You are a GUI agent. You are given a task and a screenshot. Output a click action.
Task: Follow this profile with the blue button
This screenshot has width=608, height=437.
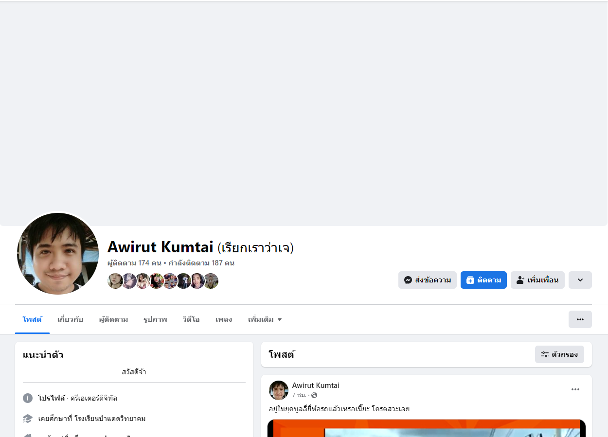click(483, 280)
